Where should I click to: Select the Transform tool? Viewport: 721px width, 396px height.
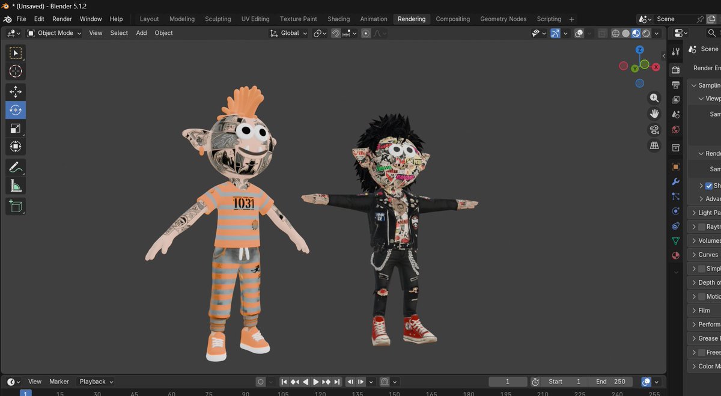tap(16, 146)
